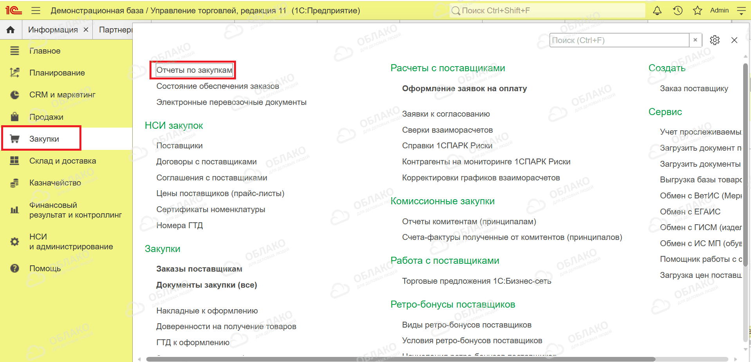Open Накладные к оформлению
Image resolution: width=751 pixels, height=362 pixels.
[x=207, y=311]
